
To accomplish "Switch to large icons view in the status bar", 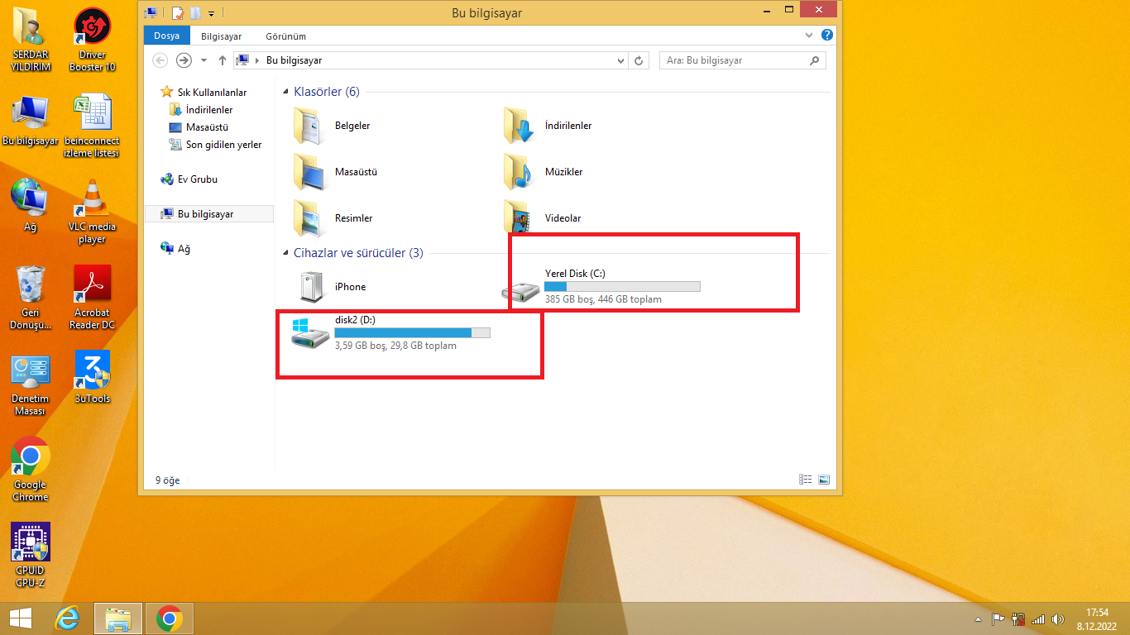I will [x=824, y=480].
